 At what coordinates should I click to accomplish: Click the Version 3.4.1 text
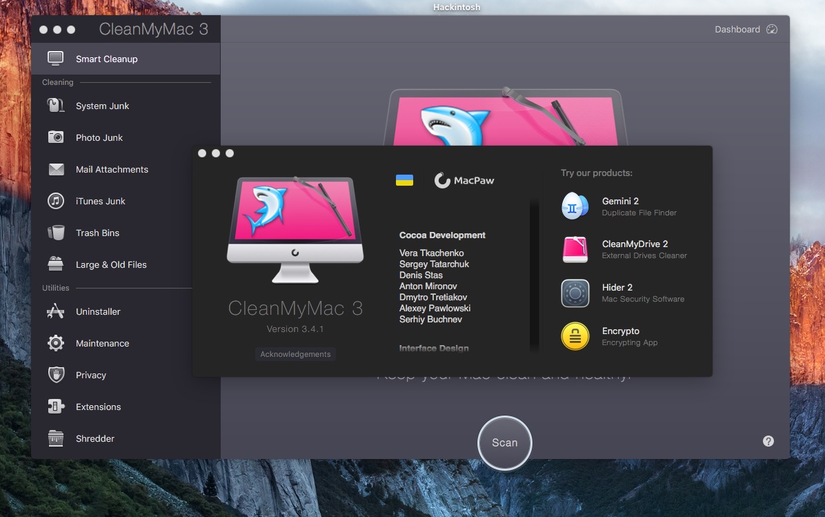[x=295, y=329]
